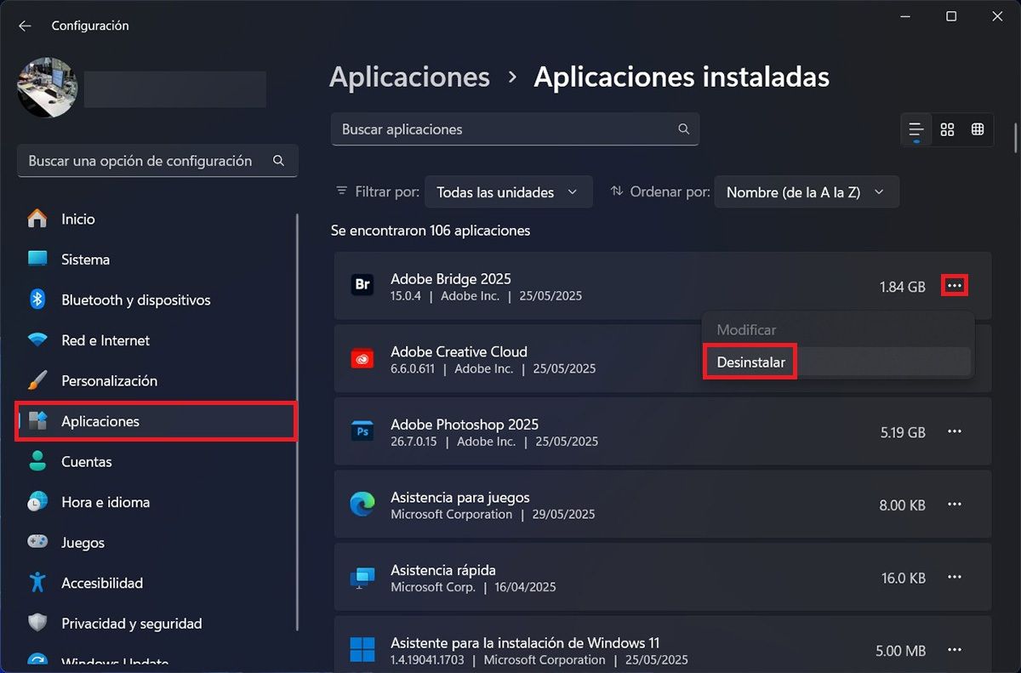Screen dimensions: 1021x673
Task: Minimize the Configuración window
Action: 906,16
